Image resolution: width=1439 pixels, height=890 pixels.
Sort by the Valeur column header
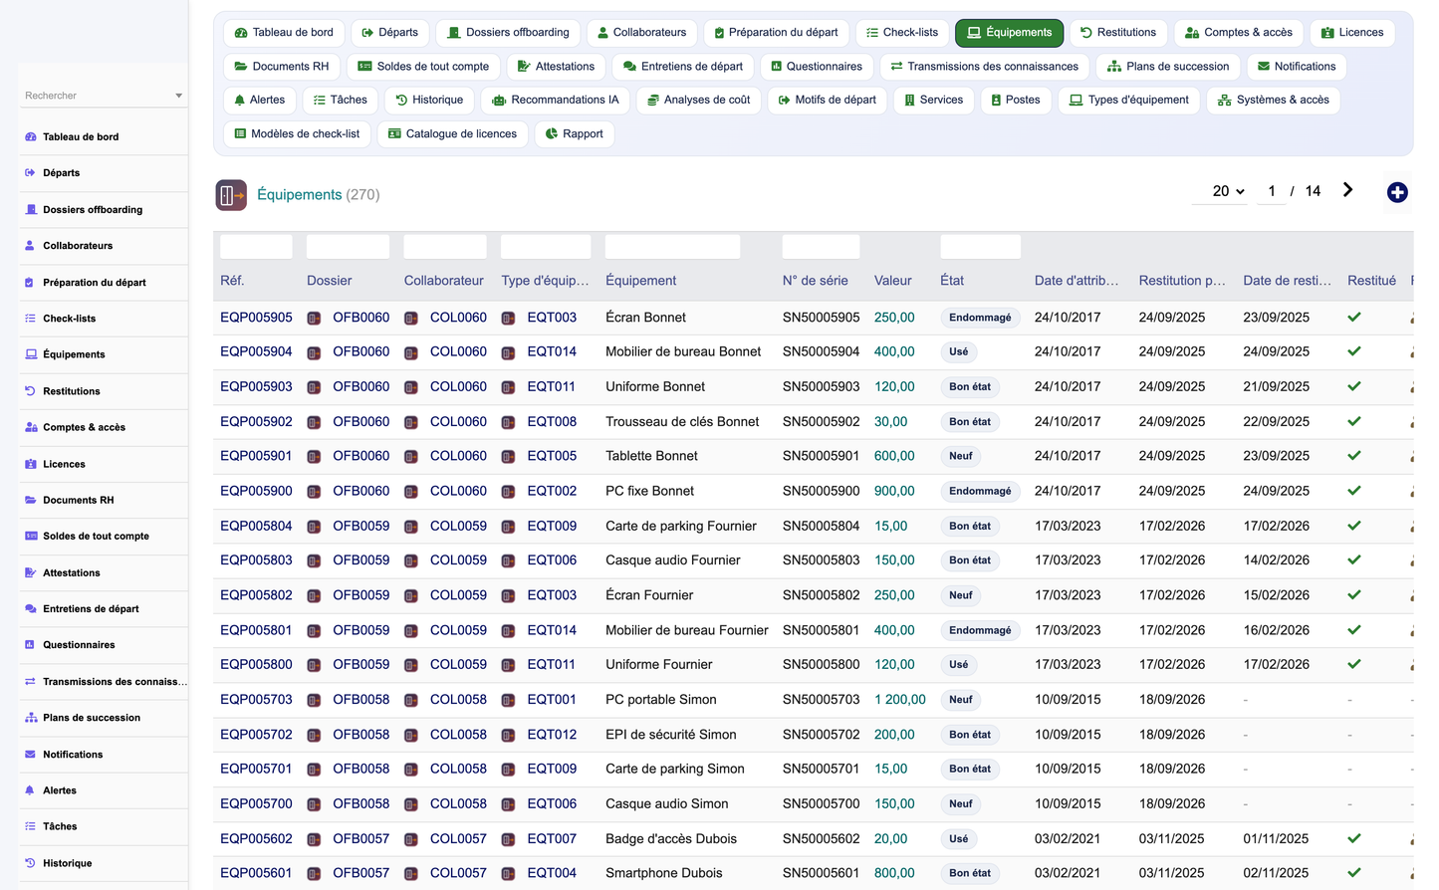(893, 281)
